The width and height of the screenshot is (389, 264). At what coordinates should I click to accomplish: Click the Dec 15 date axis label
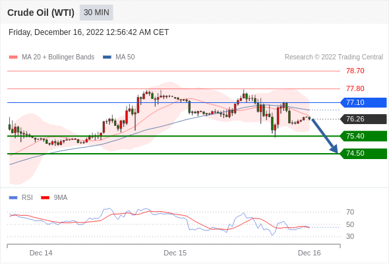coord(175,253)
